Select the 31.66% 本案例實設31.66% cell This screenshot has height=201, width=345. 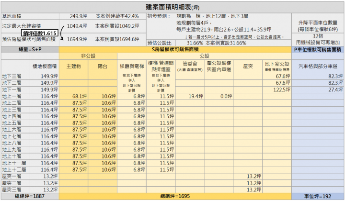[x=216, y=43]
